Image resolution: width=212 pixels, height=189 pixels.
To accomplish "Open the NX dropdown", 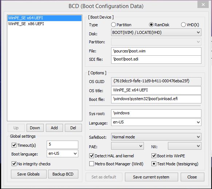I will [185, 146].
